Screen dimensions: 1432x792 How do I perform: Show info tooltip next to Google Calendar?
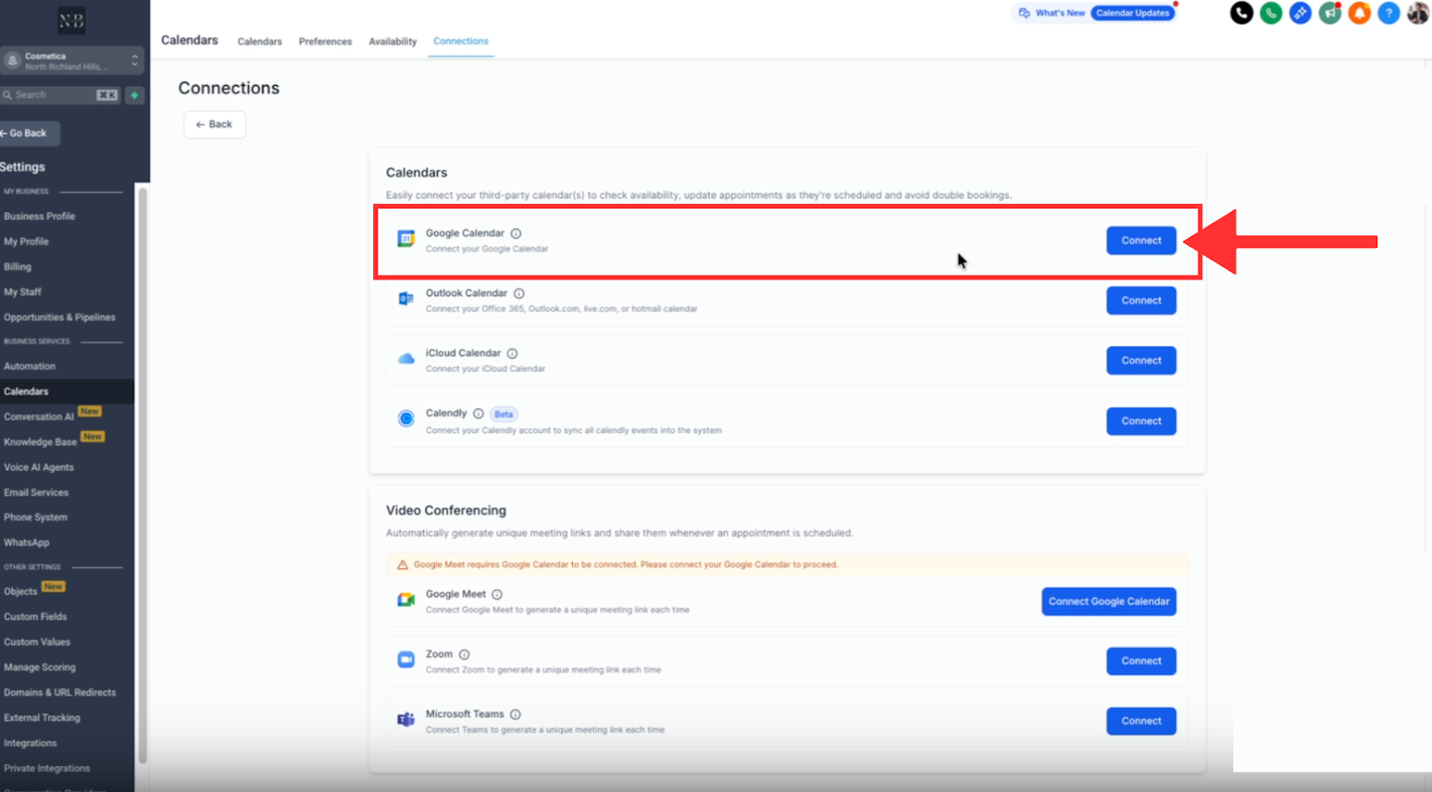click(516, 234)
